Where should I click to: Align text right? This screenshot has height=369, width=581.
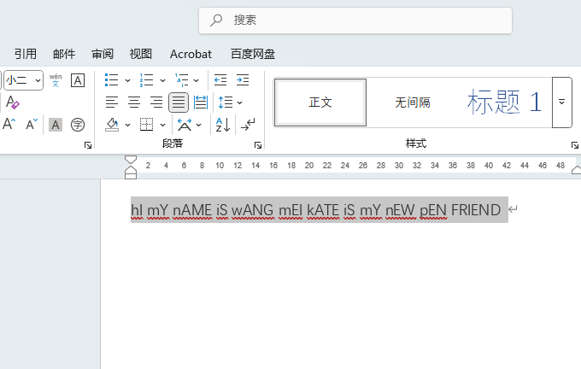(156, 102)
